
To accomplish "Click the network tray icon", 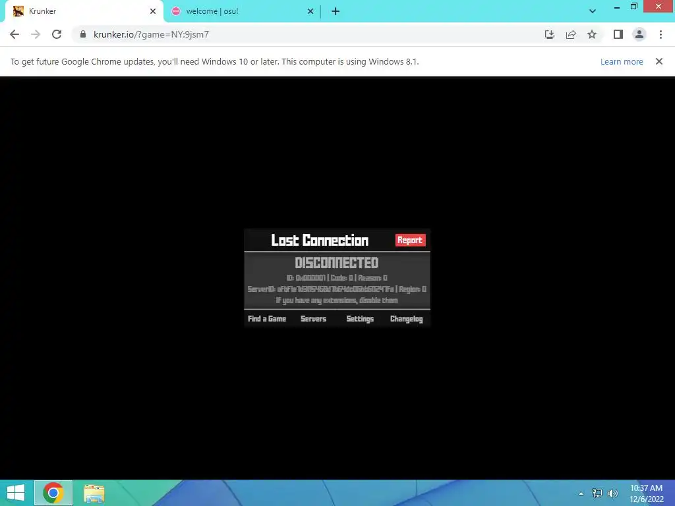I will pyautogui.click(x=597, y=493).
